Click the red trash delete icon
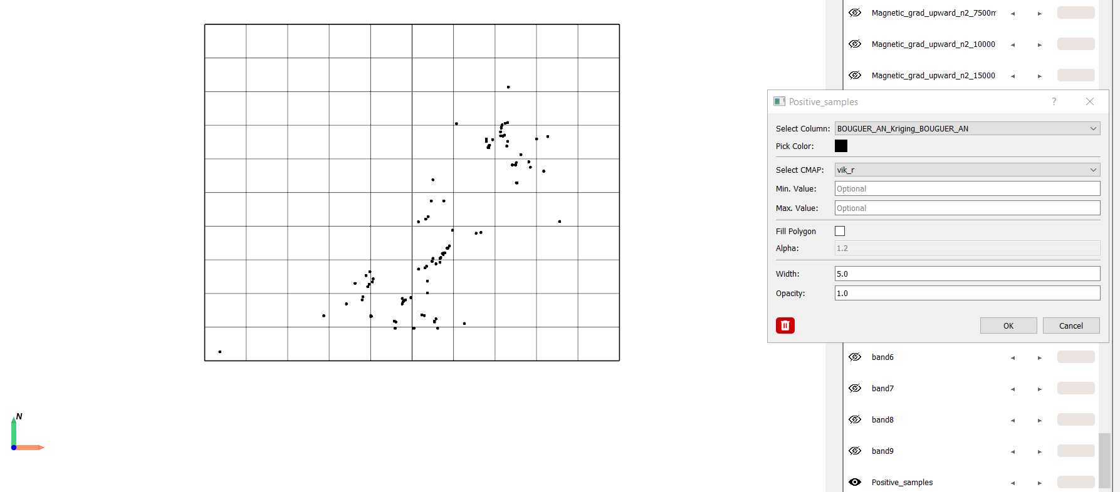Viewport: 1120px width, 492px height. pyautogui.click(x=785, y=325)
